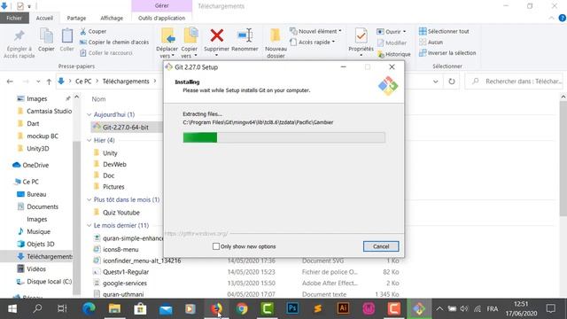
Task: Click the Git Setup taskbar icon
Action: pos(419,308)
